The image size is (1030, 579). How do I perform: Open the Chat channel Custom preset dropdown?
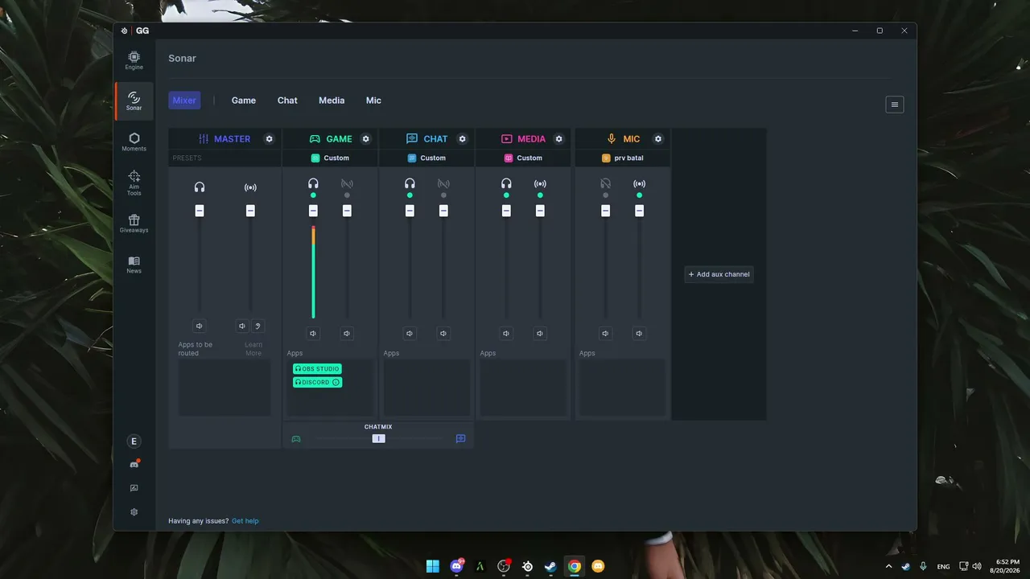tap(426, 158)
